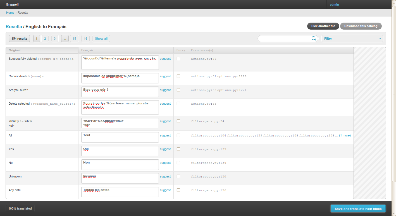Toggle Fuzzy checkbox for Cannot delete row

pyautogui.click(x=178, y=76)
